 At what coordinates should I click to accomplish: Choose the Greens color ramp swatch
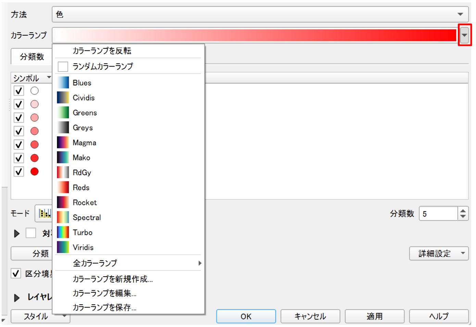63,113
